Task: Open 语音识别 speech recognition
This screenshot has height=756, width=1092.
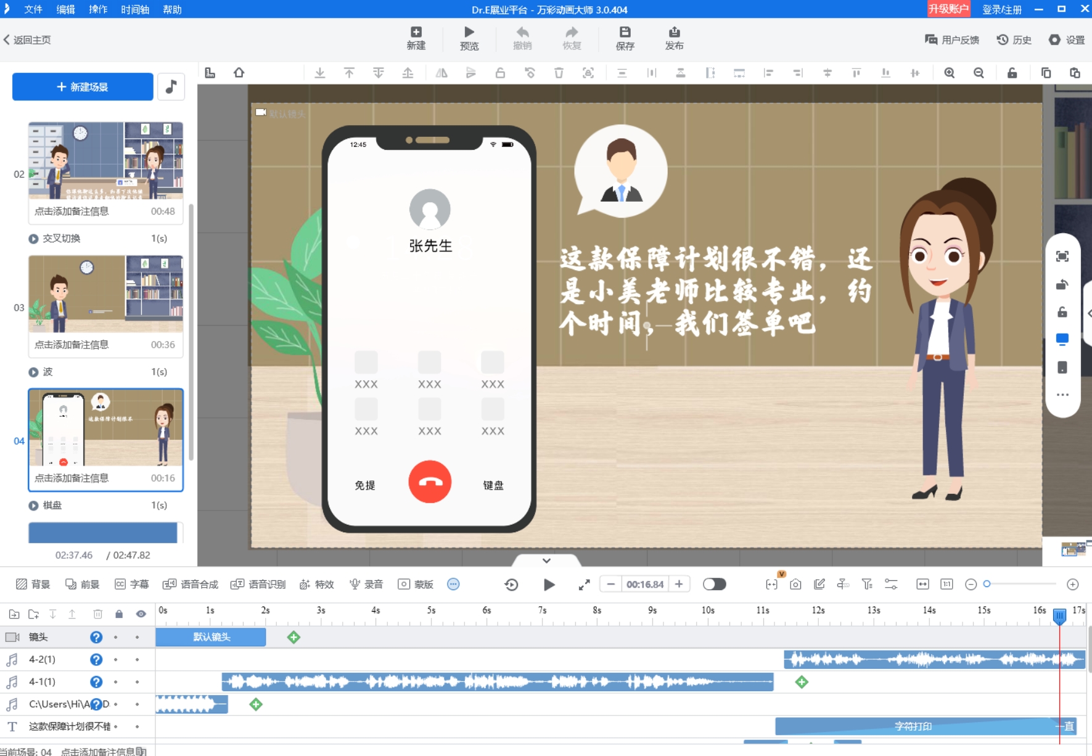Action: click(258, 584)
